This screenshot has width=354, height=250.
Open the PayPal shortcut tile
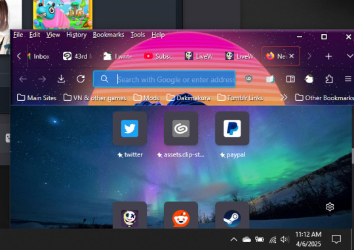point(232,128)
